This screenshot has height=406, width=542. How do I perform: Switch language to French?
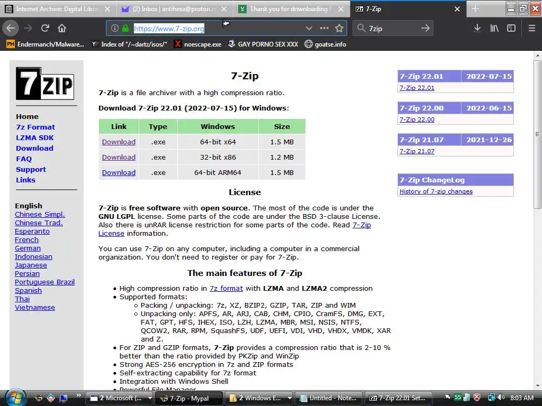[x=26, y=240]
